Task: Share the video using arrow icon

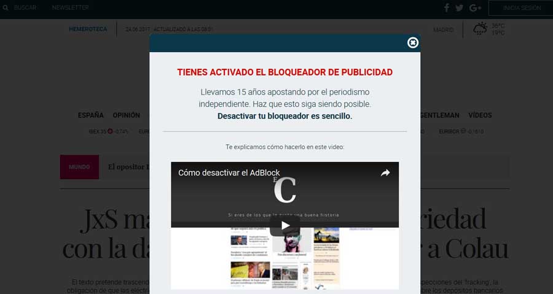Action: (385, 172)
